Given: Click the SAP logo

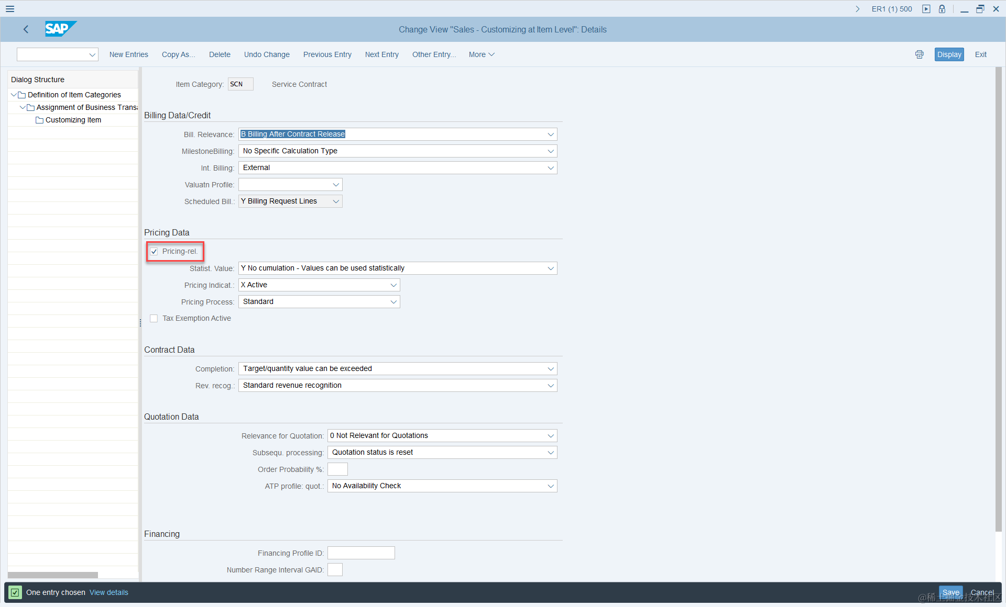Looking at the screenshot, I should pyautogui.click(x=60, y=29).
